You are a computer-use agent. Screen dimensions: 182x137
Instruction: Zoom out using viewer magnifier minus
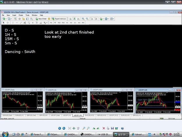click(x=88, y=128)
